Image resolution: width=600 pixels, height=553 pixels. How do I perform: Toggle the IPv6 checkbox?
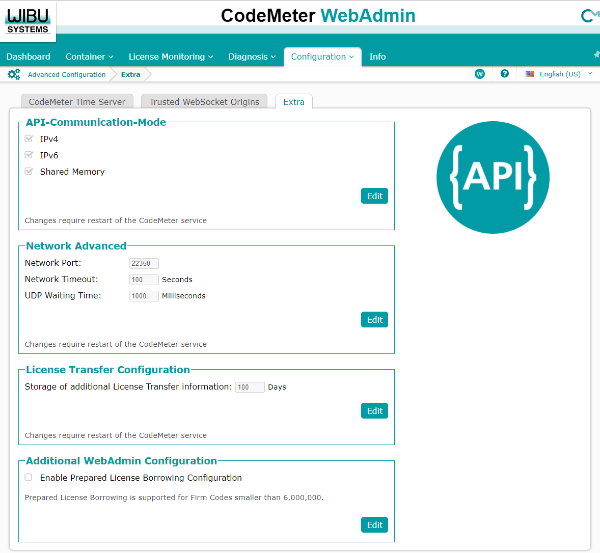click(29, 155)
